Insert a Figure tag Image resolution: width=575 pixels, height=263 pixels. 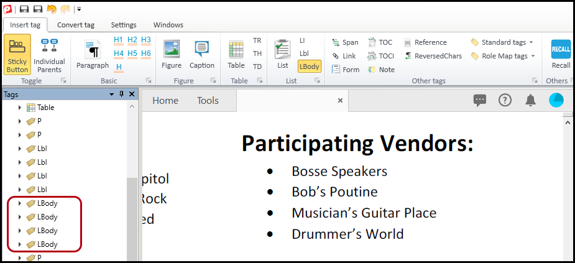point(172,55)
